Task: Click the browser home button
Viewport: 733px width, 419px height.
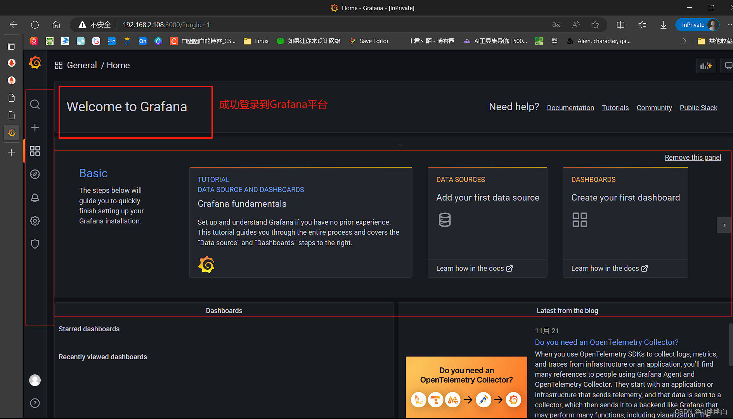Action: pyautogui.click(x=56, y=25)
